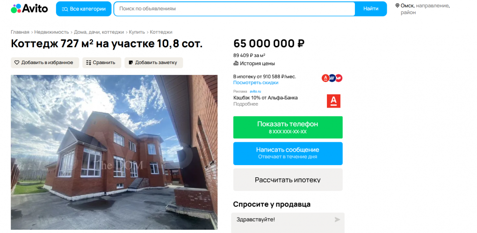Click the compare list icon
Image resolution: width=477 pixels, height=233 pixels.
[x=88, y=63]
